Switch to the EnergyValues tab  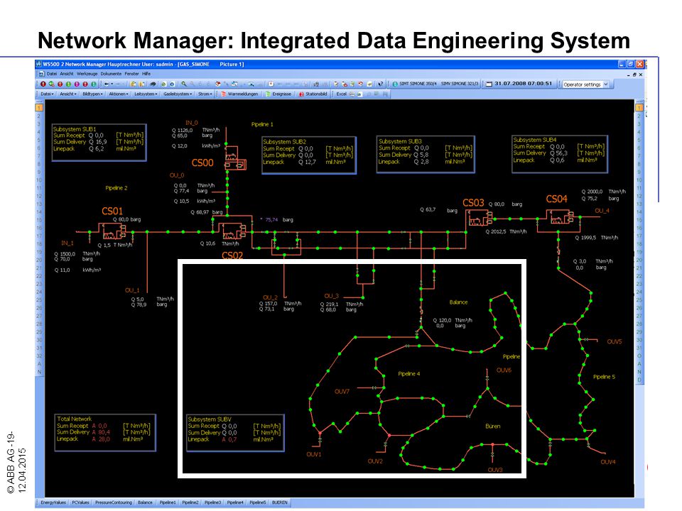tap(53, 502)
